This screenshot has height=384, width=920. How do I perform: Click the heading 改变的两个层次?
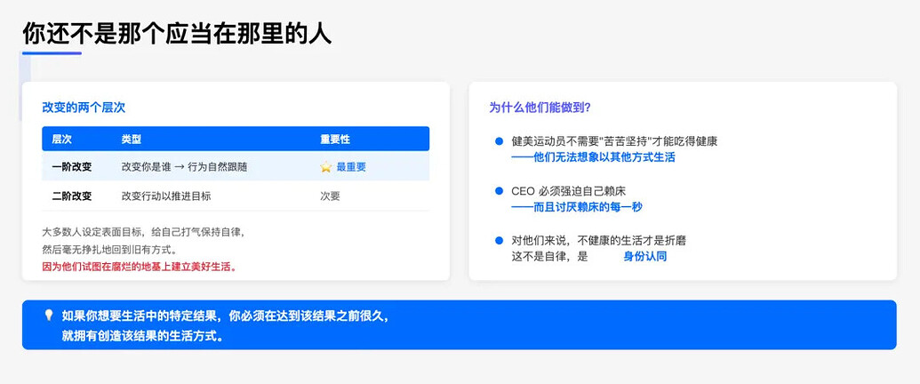[x=84, y=108]
